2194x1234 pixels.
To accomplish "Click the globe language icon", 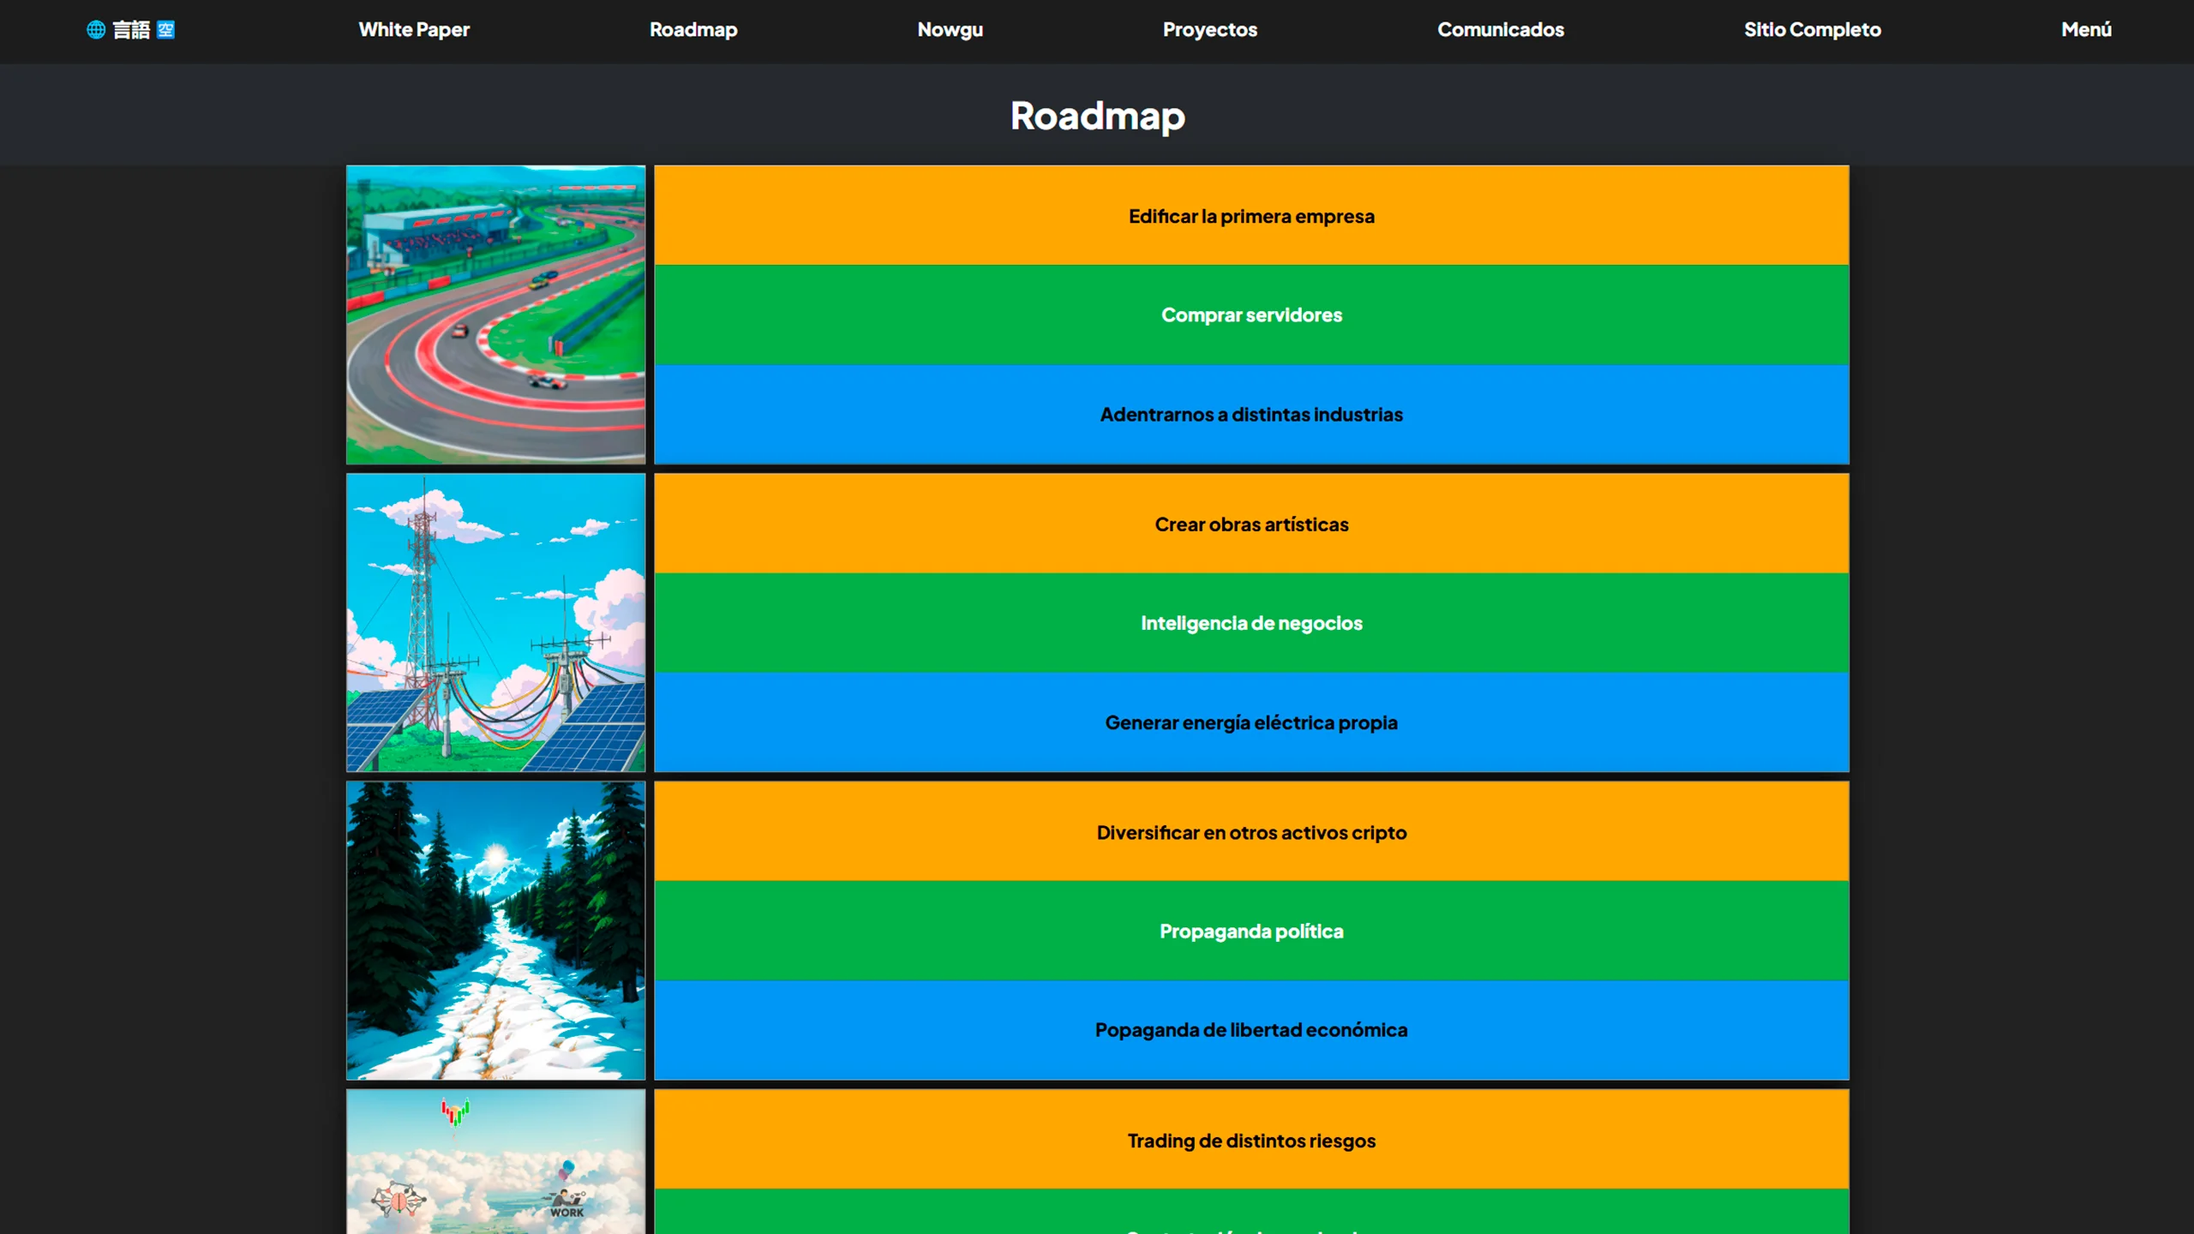I will tap(96, 30).
